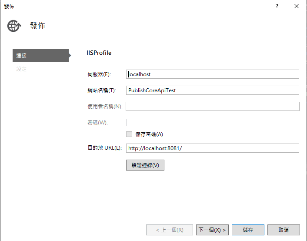Click the 上一個 back button

(170, 230)
